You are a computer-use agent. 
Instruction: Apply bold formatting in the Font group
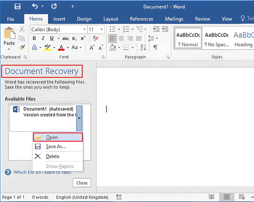pos(34,38)
